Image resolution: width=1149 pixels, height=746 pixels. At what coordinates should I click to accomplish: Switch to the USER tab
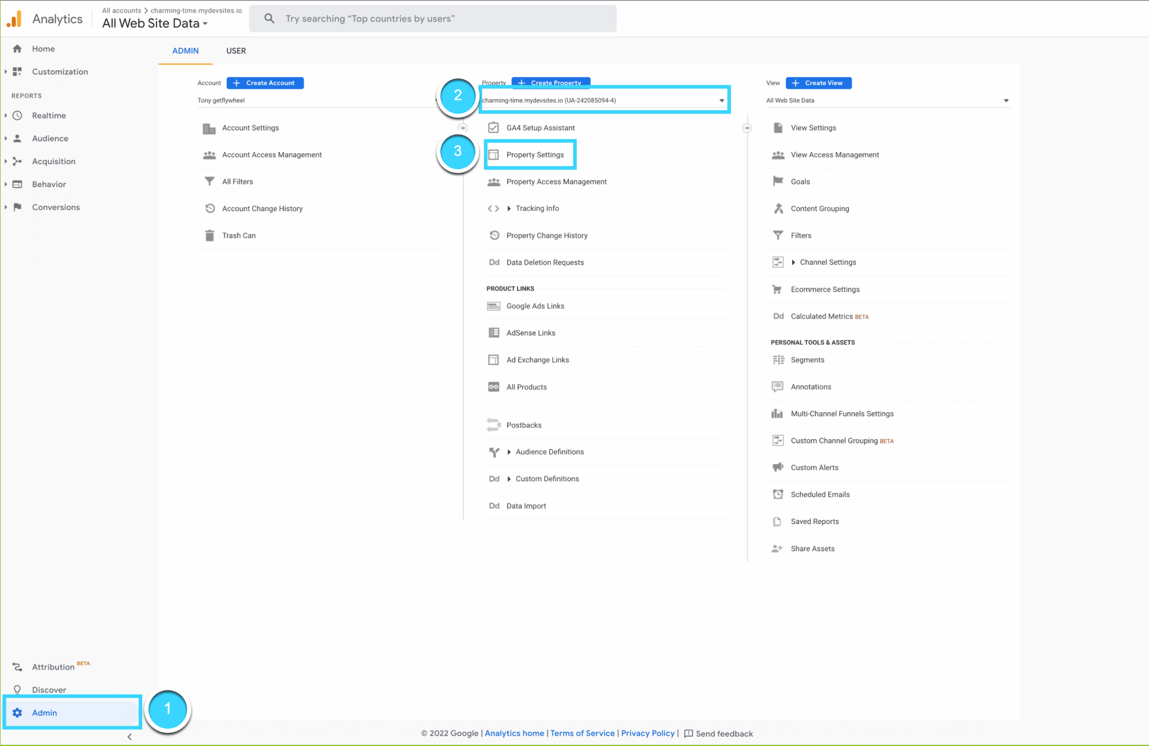236,50
